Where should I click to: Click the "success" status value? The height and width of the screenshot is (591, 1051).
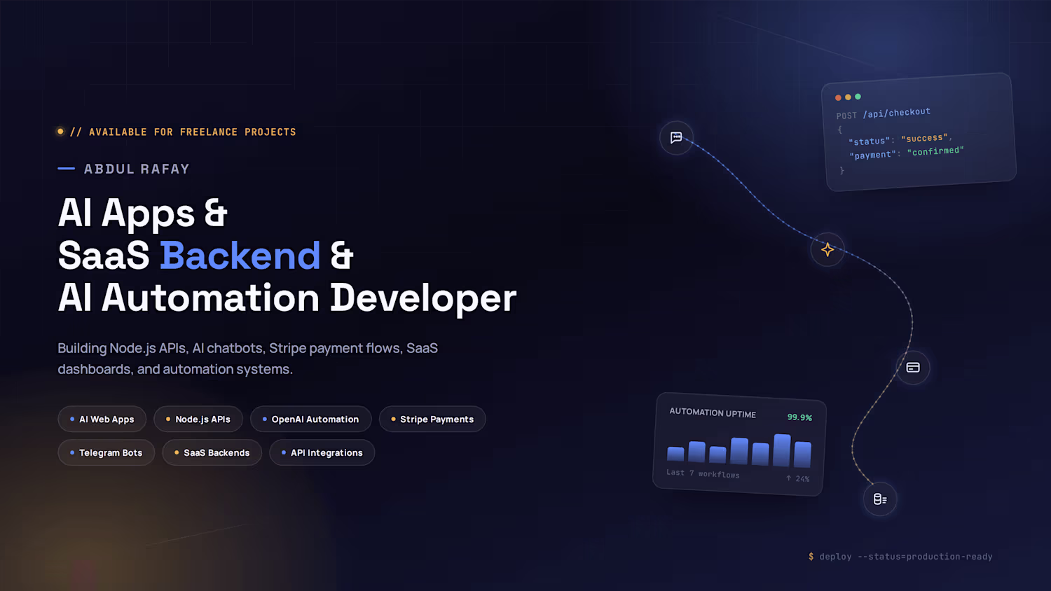click(925, 138)
